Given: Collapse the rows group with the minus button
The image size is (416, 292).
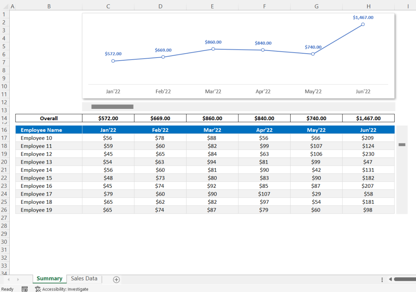Looking at the screenshot, I should [x=402, y=144].
